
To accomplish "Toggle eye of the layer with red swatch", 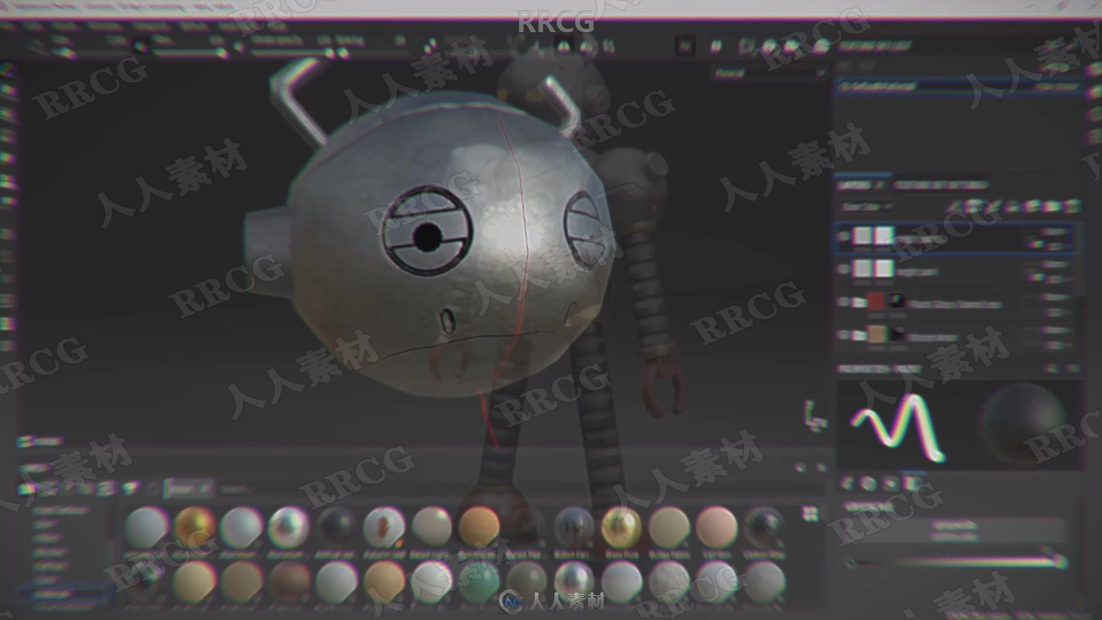I will (x=844, y=303).
